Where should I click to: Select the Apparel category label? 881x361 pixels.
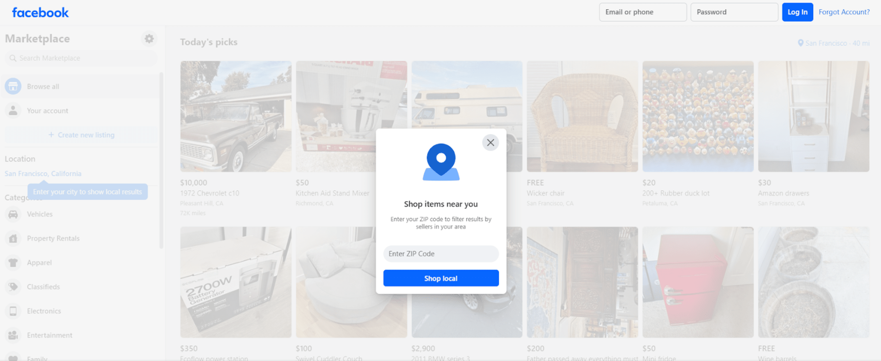click(x=39, y=263)
